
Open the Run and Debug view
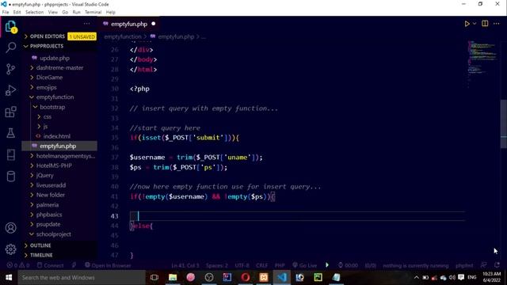(x=10, y=90)
